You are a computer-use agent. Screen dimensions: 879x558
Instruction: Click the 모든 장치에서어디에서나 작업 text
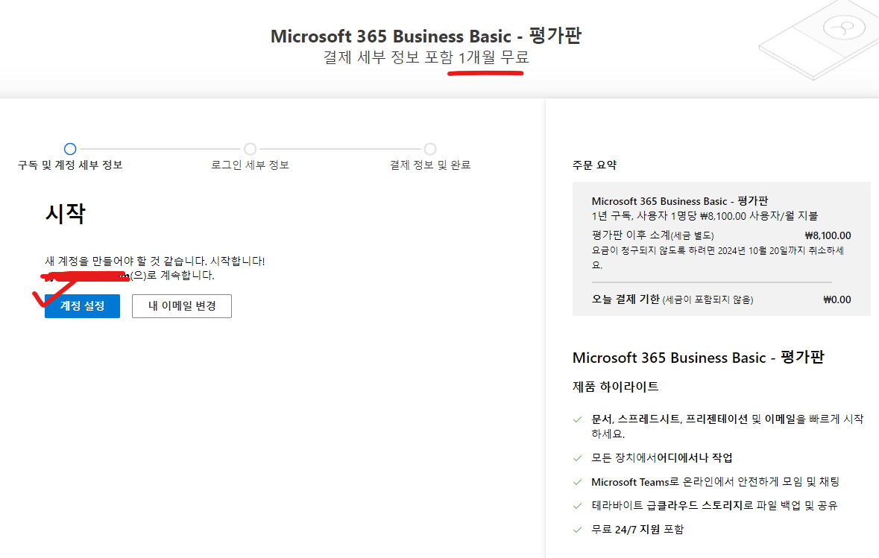662,457
